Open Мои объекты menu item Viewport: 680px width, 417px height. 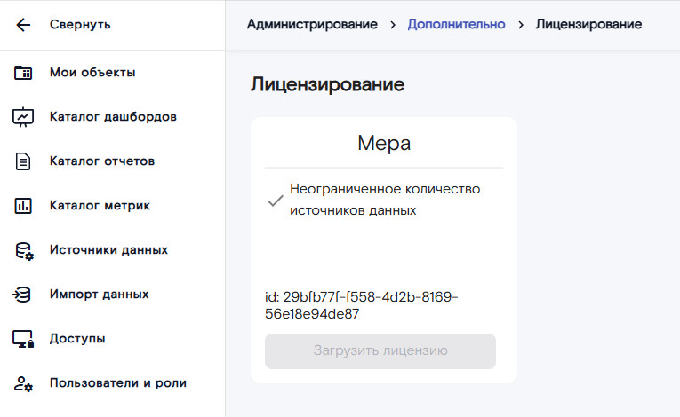point(92,73)
